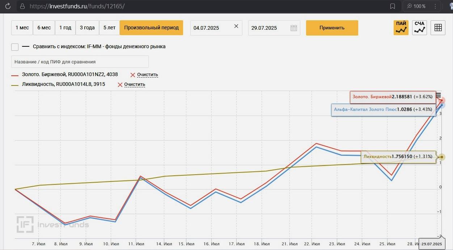Reload the page with the browser refresh icon
Image resolution: width=453 pixels, height=250 pixels.
[x=7, y=6]
